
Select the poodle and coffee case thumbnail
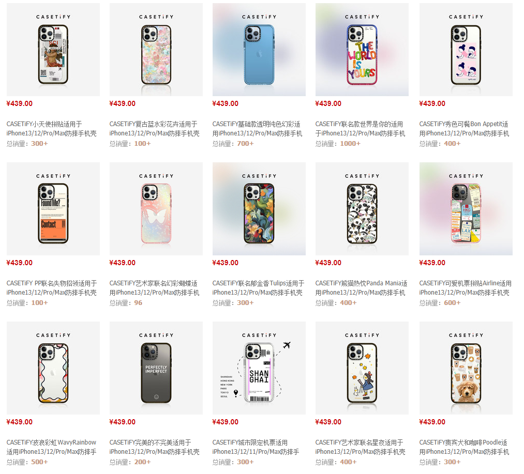pos(466,368)
